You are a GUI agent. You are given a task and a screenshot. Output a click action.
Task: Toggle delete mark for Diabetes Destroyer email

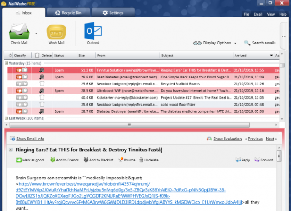click(42, 111)
